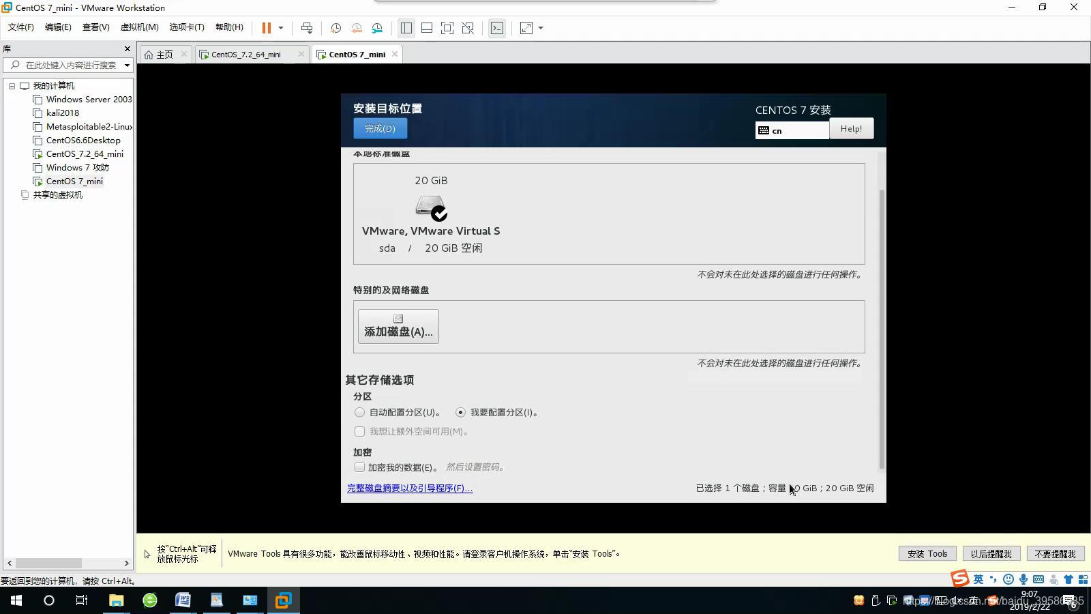
Task: Open the Word taskbar icon
Action: coord(183,600)
